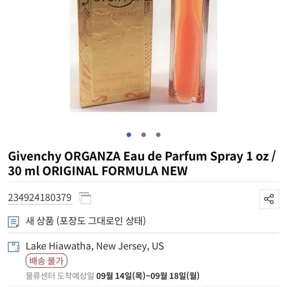The width and height of the screenshot is (287, 287).
Task: Select the Givenchy ORGANZA product title
Action: [x=142, y=163]
